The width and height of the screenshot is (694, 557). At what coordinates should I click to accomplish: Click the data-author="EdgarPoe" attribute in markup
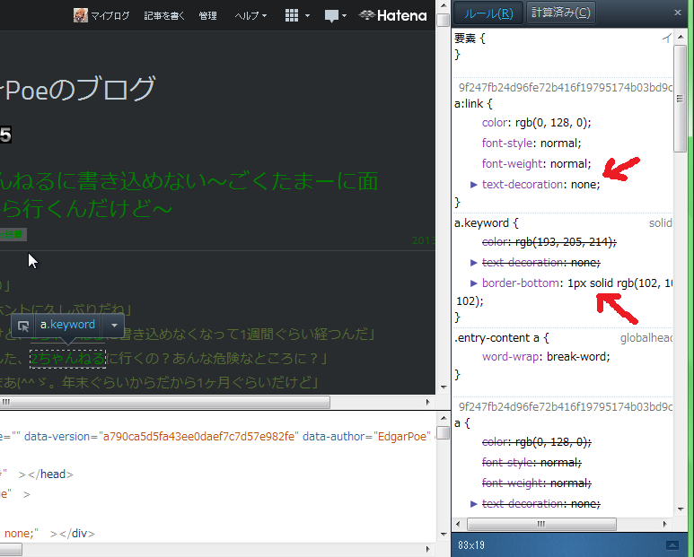pos(367,436)
